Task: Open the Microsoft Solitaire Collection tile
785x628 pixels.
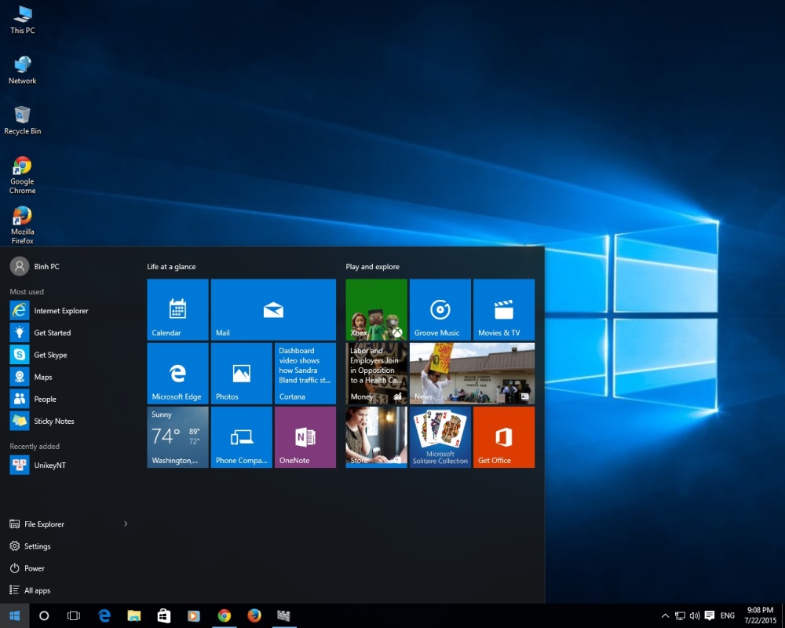Action: (x=440, y=437)
